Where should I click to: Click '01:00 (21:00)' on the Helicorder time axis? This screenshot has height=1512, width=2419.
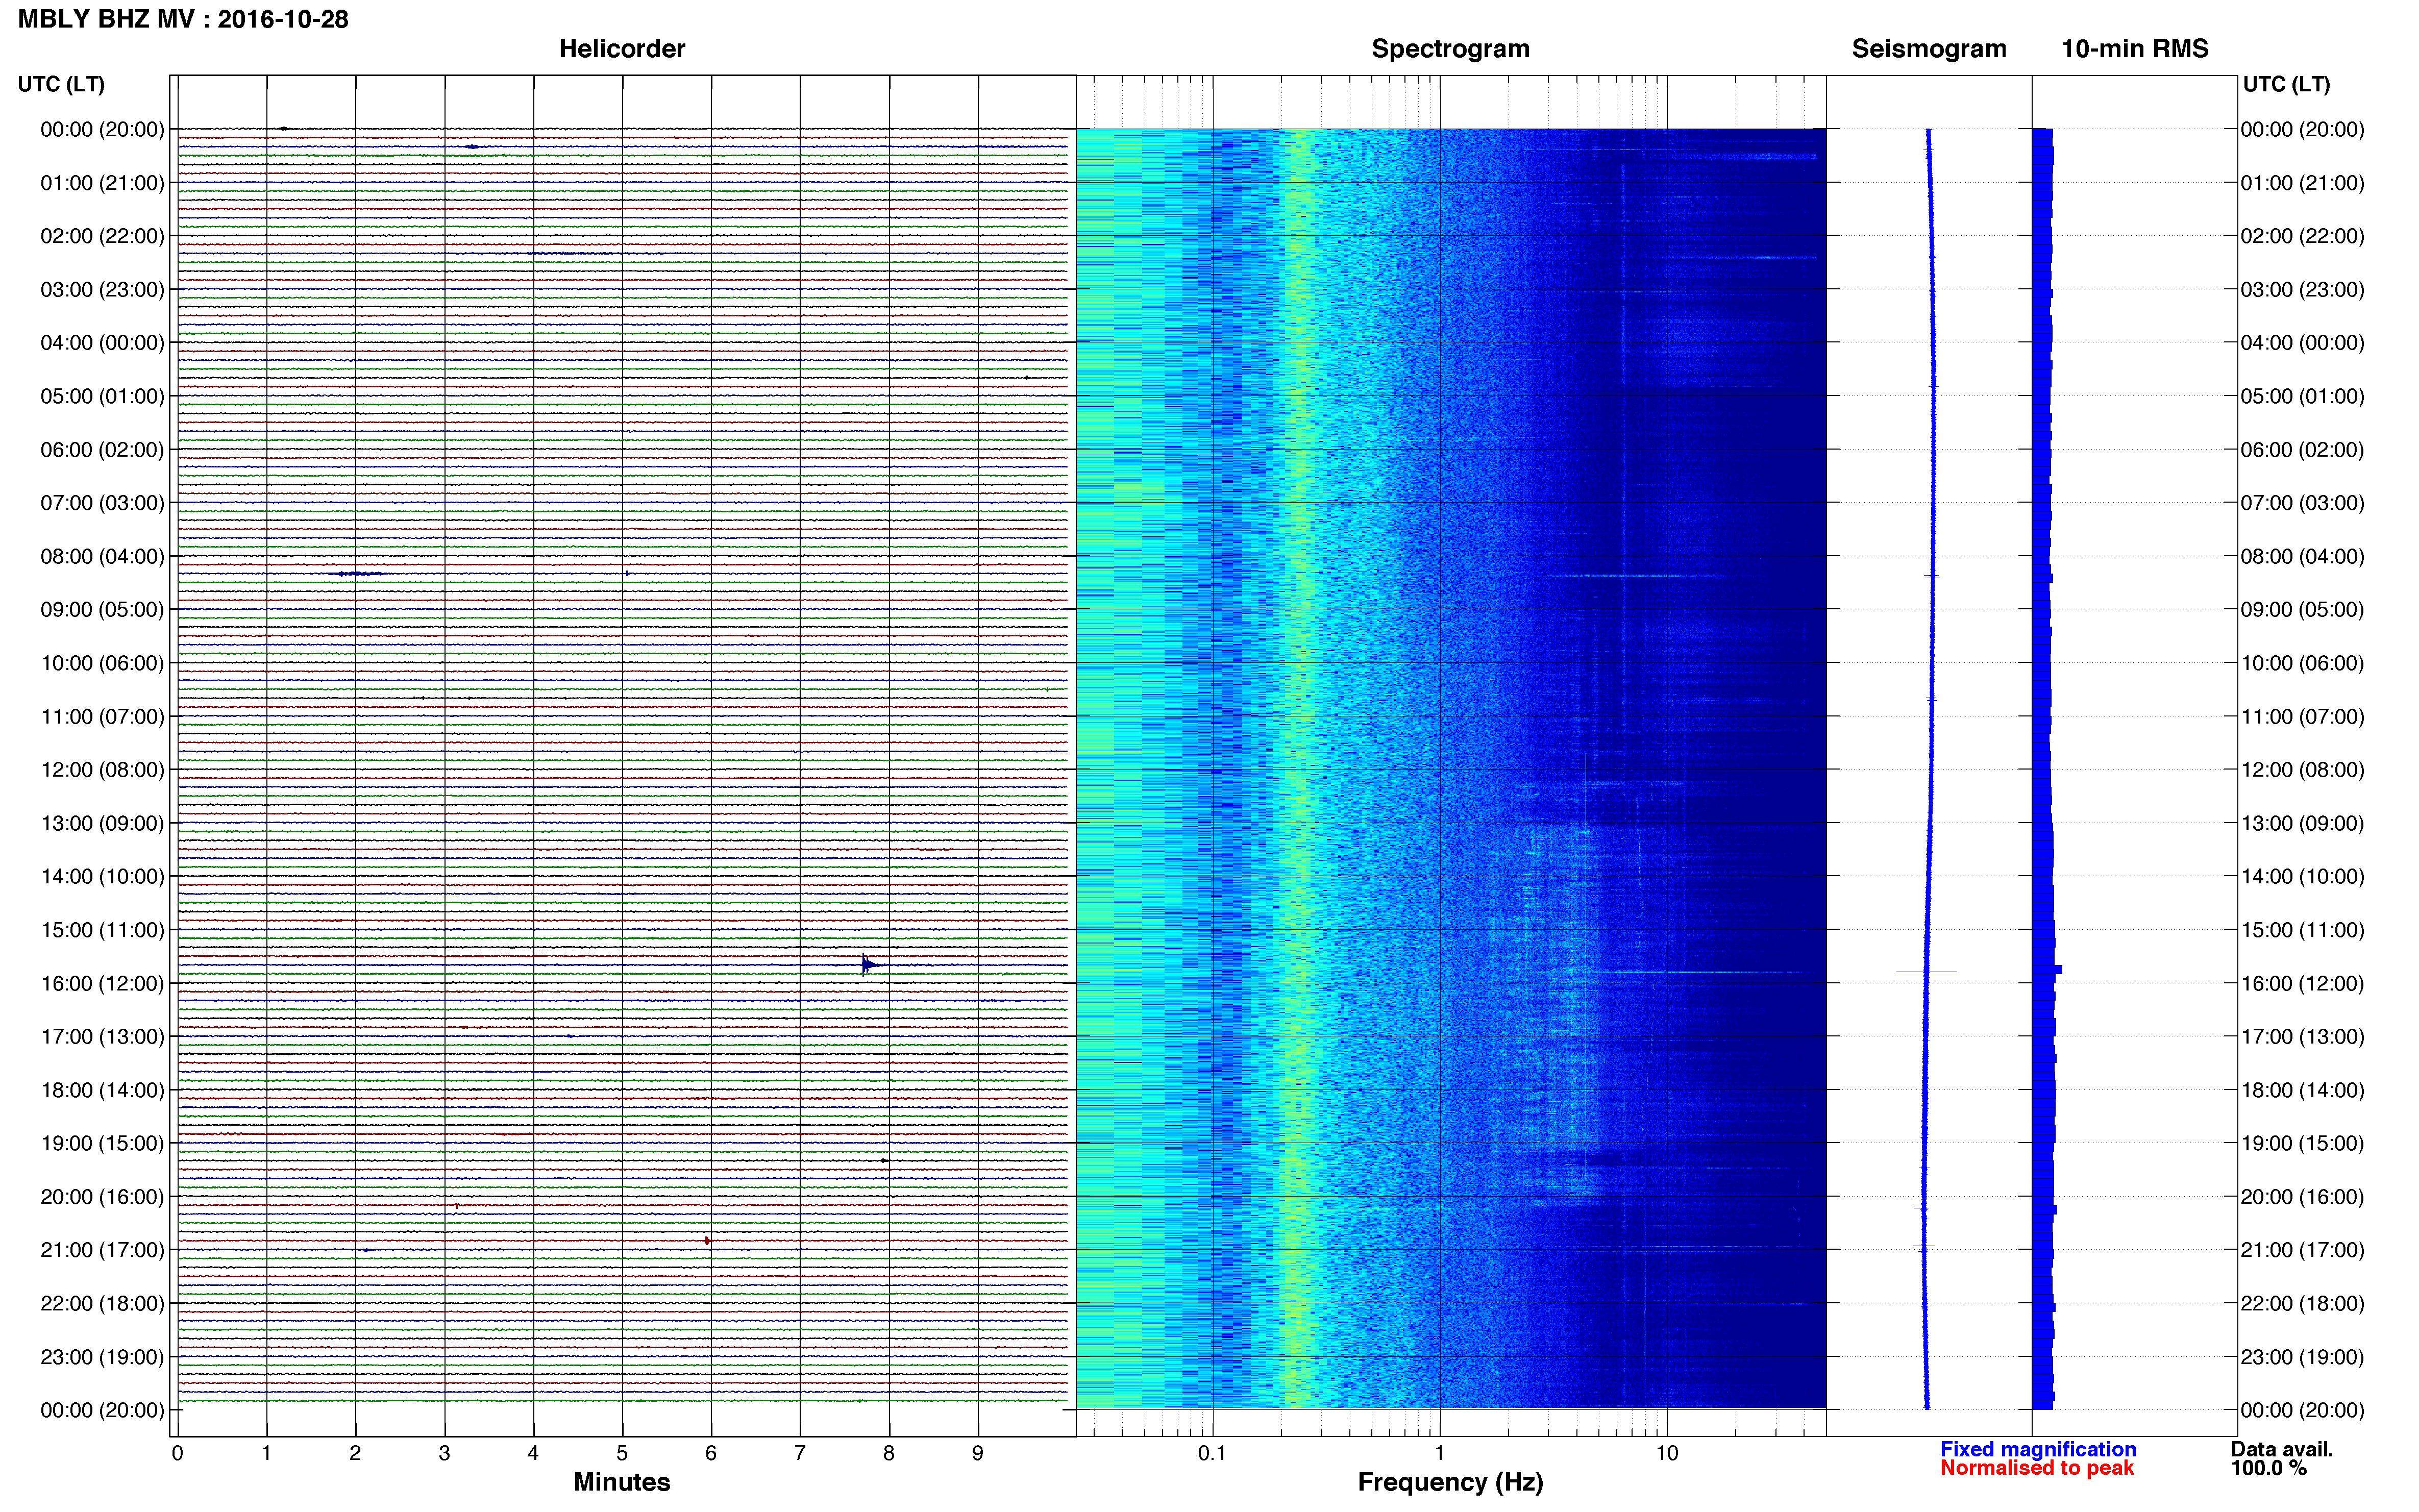click(x=102, y=183)
